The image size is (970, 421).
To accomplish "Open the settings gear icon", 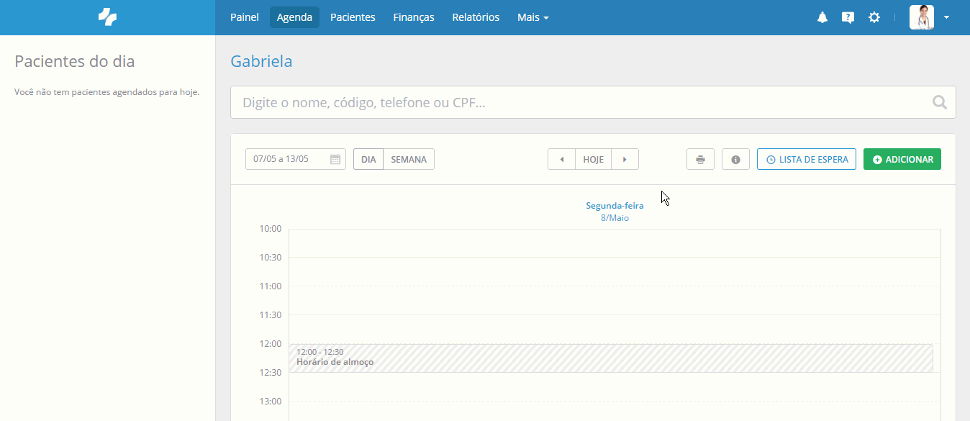I will click(x=874, y=17).
